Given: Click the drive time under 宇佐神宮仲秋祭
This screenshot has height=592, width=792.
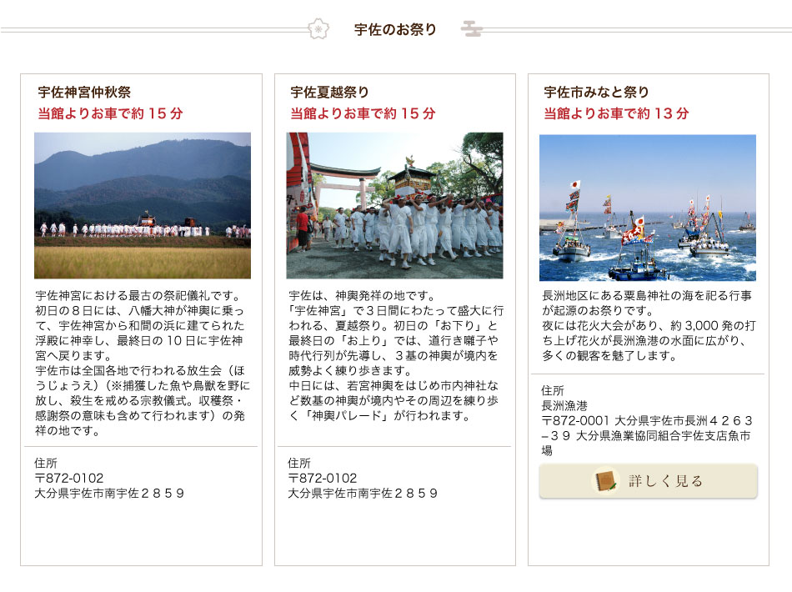Looking at the screenshot, I should tap(109, 113).
